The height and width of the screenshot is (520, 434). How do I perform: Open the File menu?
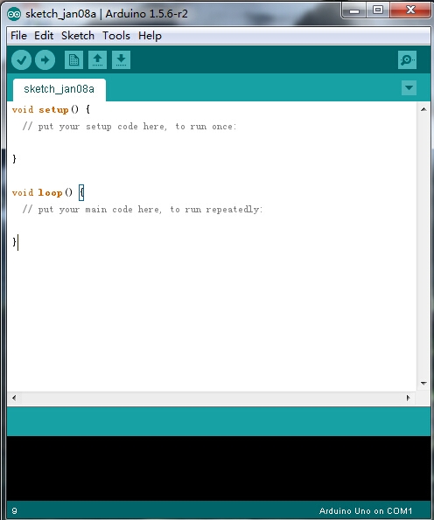(x=18, y=36)
